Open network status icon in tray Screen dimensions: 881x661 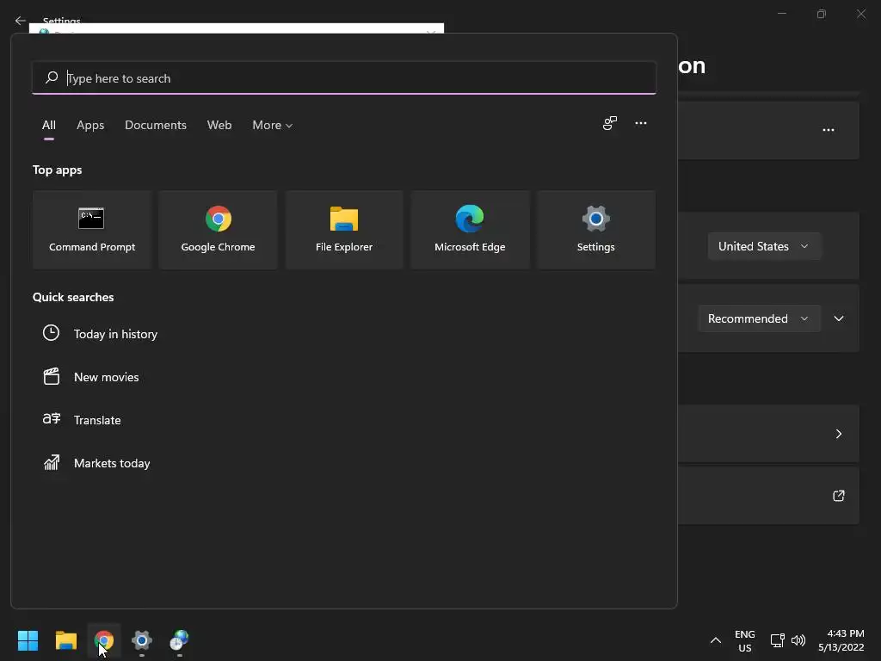click(777, 640)
